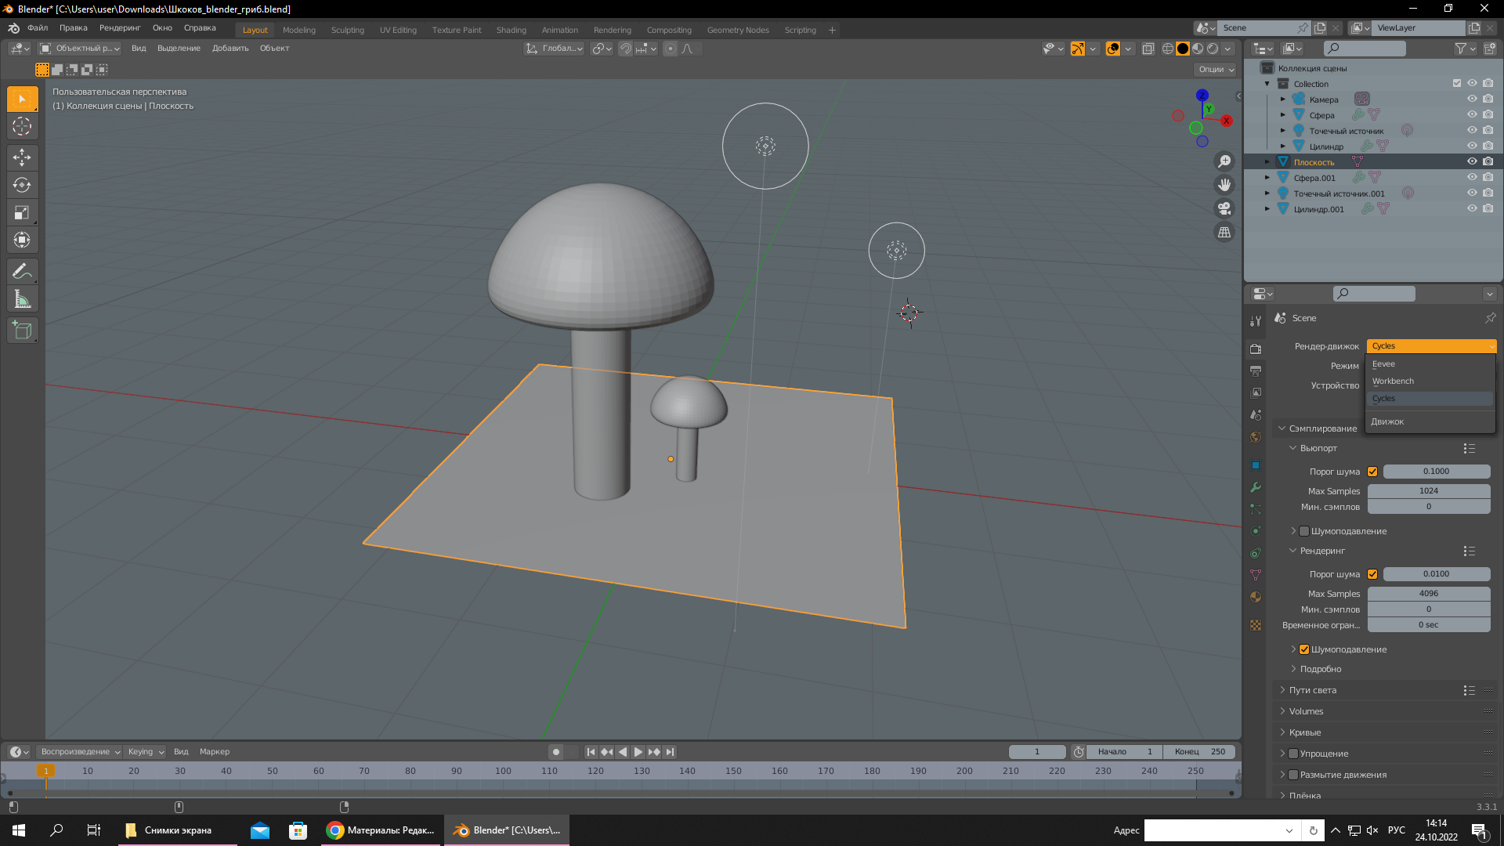Activate the 3D Cursor tool
Screen dimensions: 1504x846
coord(22,126)
